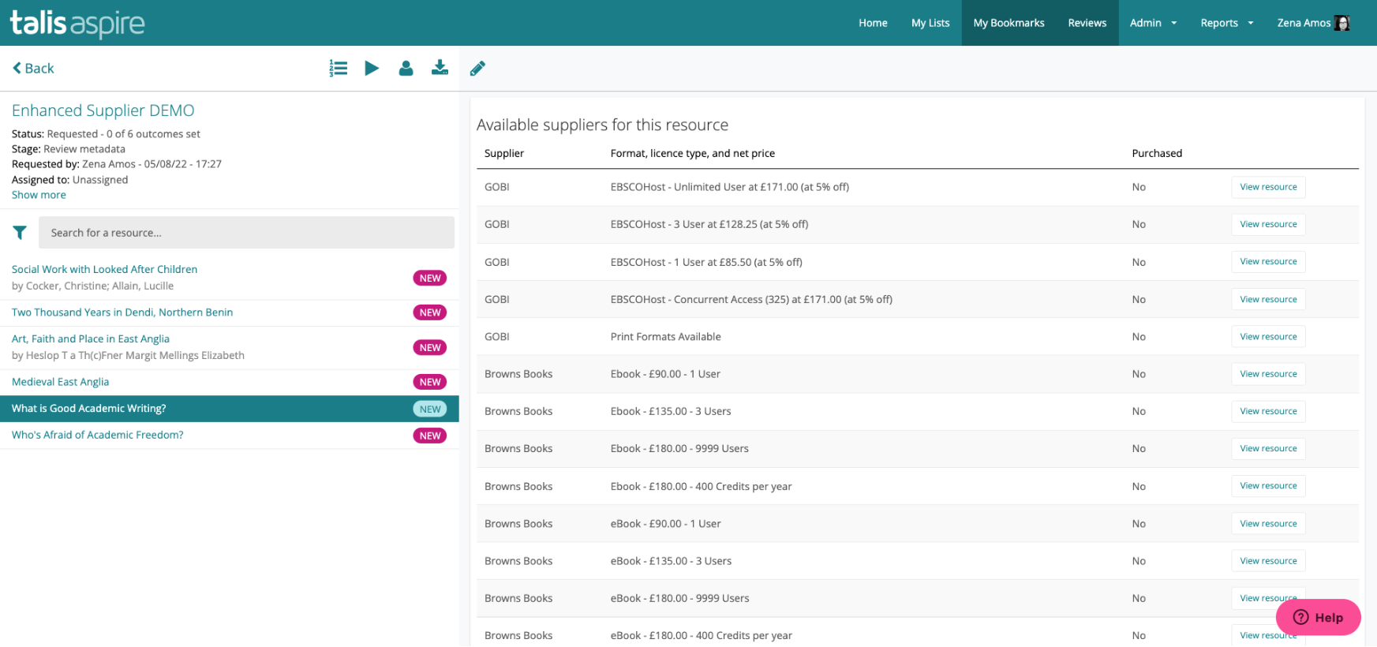Viewport: 1377px width, 647px height.
Task: Click the person assign icon
Action: pos(406,69)
